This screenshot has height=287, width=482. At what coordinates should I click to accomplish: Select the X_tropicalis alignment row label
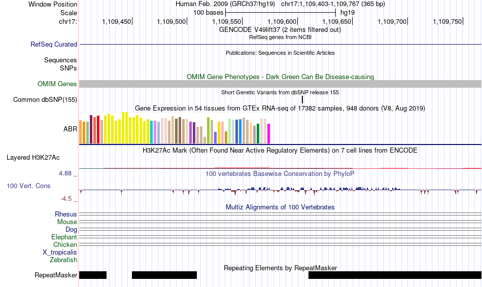coord(60,253)
